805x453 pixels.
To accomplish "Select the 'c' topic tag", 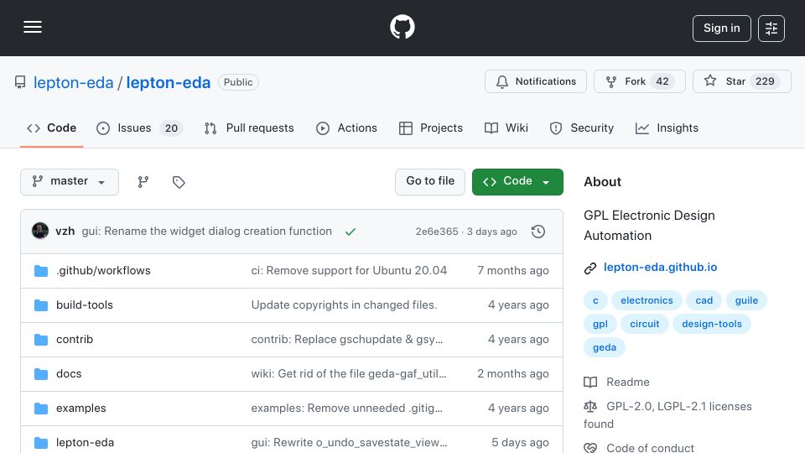I will click(x=595, y=300).
